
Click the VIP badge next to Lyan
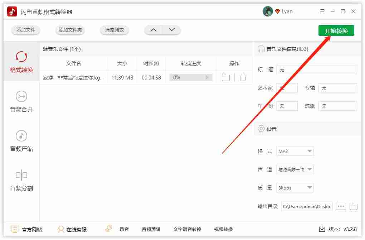coord(277,11)
